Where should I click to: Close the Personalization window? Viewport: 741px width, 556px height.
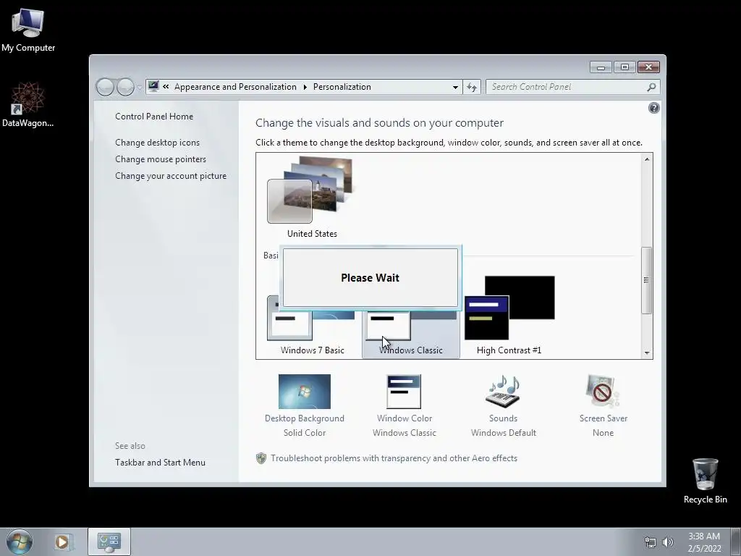[648, 67]
